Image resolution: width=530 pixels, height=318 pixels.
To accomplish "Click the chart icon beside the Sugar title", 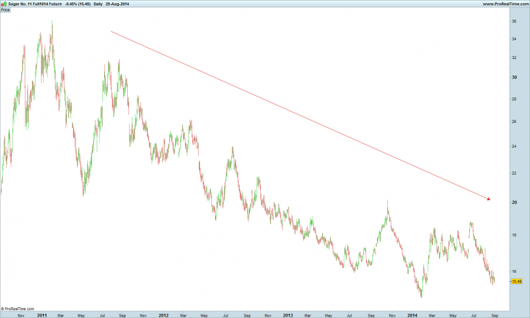I will 4,4.
